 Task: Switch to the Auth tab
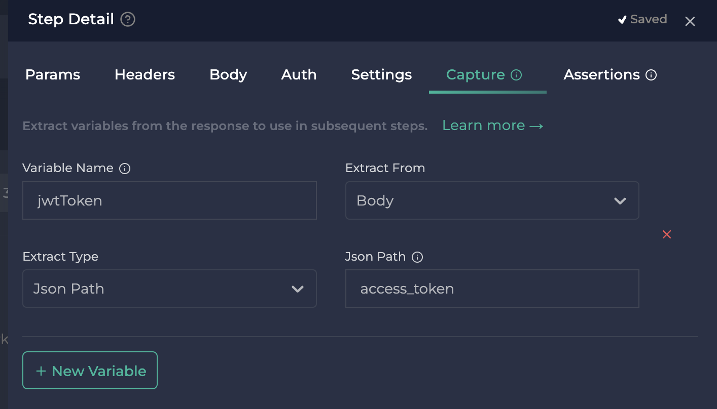[299, 74]
